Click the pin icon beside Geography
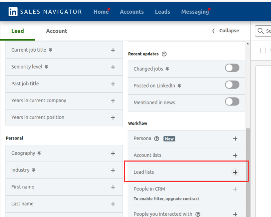Viewport: 271px width, 217px height. (39, 153)
